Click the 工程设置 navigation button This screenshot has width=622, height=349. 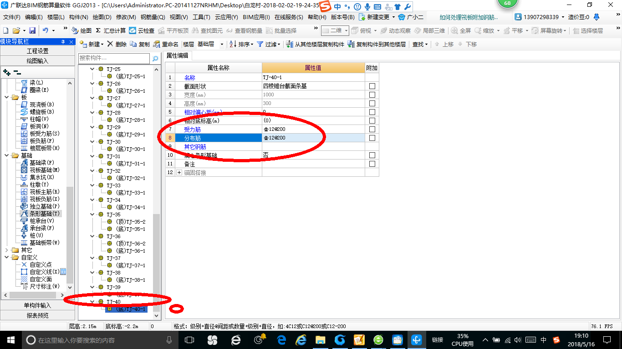coord(37,51)
